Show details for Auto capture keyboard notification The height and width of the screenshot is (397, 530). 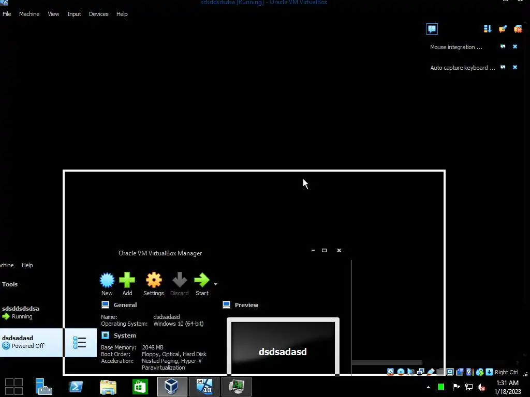(x=503, y=67)
